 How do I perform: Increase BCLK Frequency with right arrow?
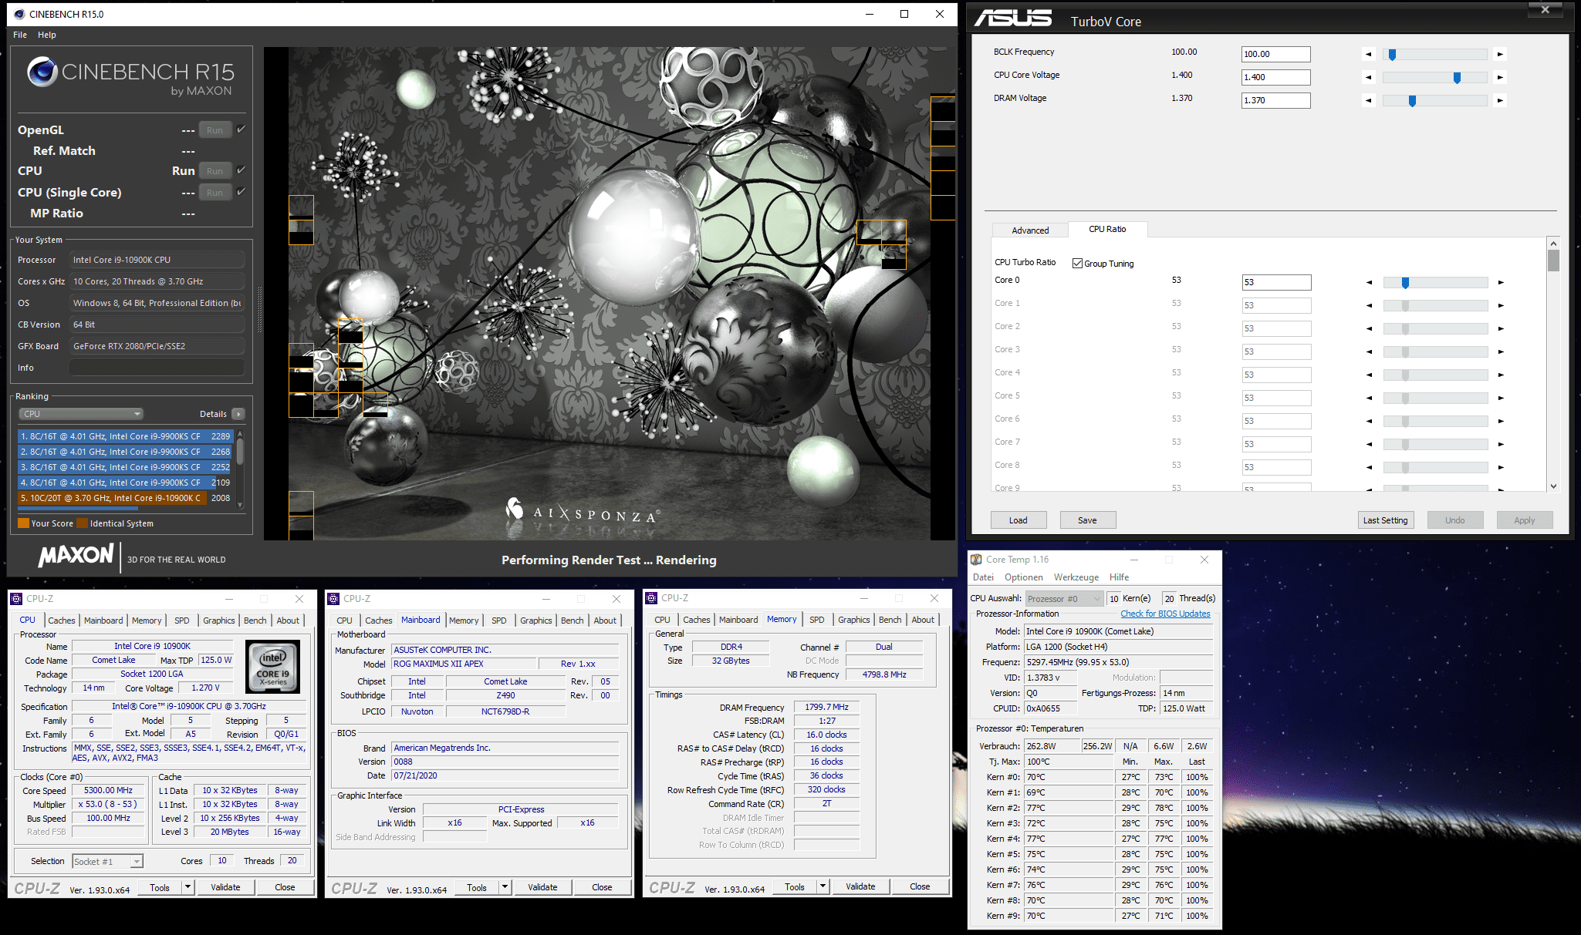point(1500,54)
